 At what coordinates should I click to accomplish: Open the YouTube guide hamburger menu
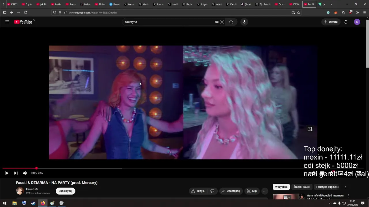coord(7,22)
